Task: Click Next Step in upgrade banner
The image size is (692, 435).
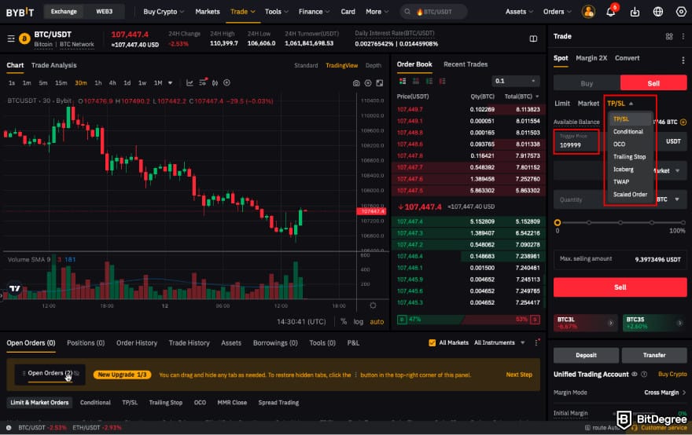Action: click(x=519, y=375)
